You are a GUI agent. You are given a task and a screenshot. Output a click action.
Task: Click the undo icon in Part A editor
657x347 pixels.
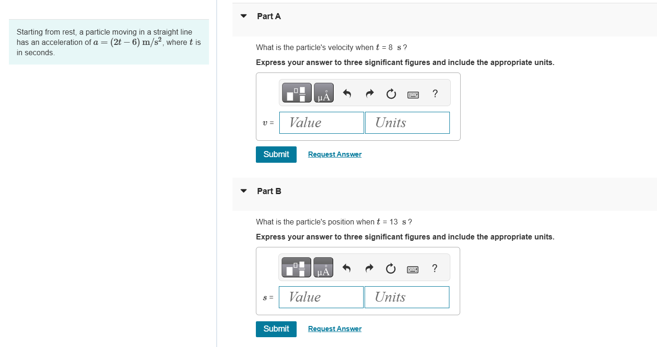(x=347, y=93)
